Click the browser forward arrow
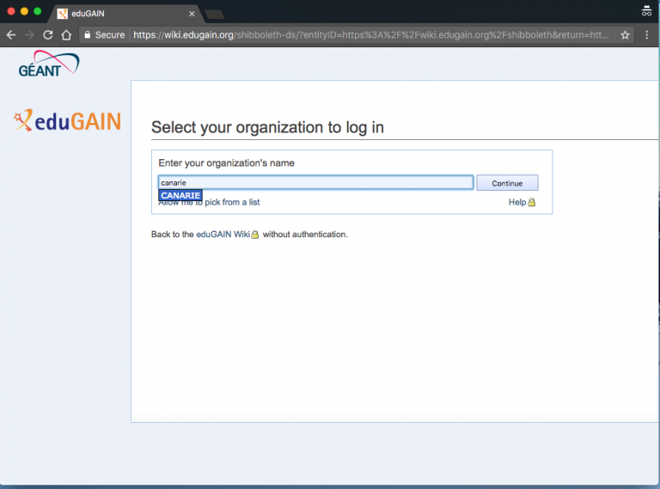This screenshot has height=489, width=660. 29,35
